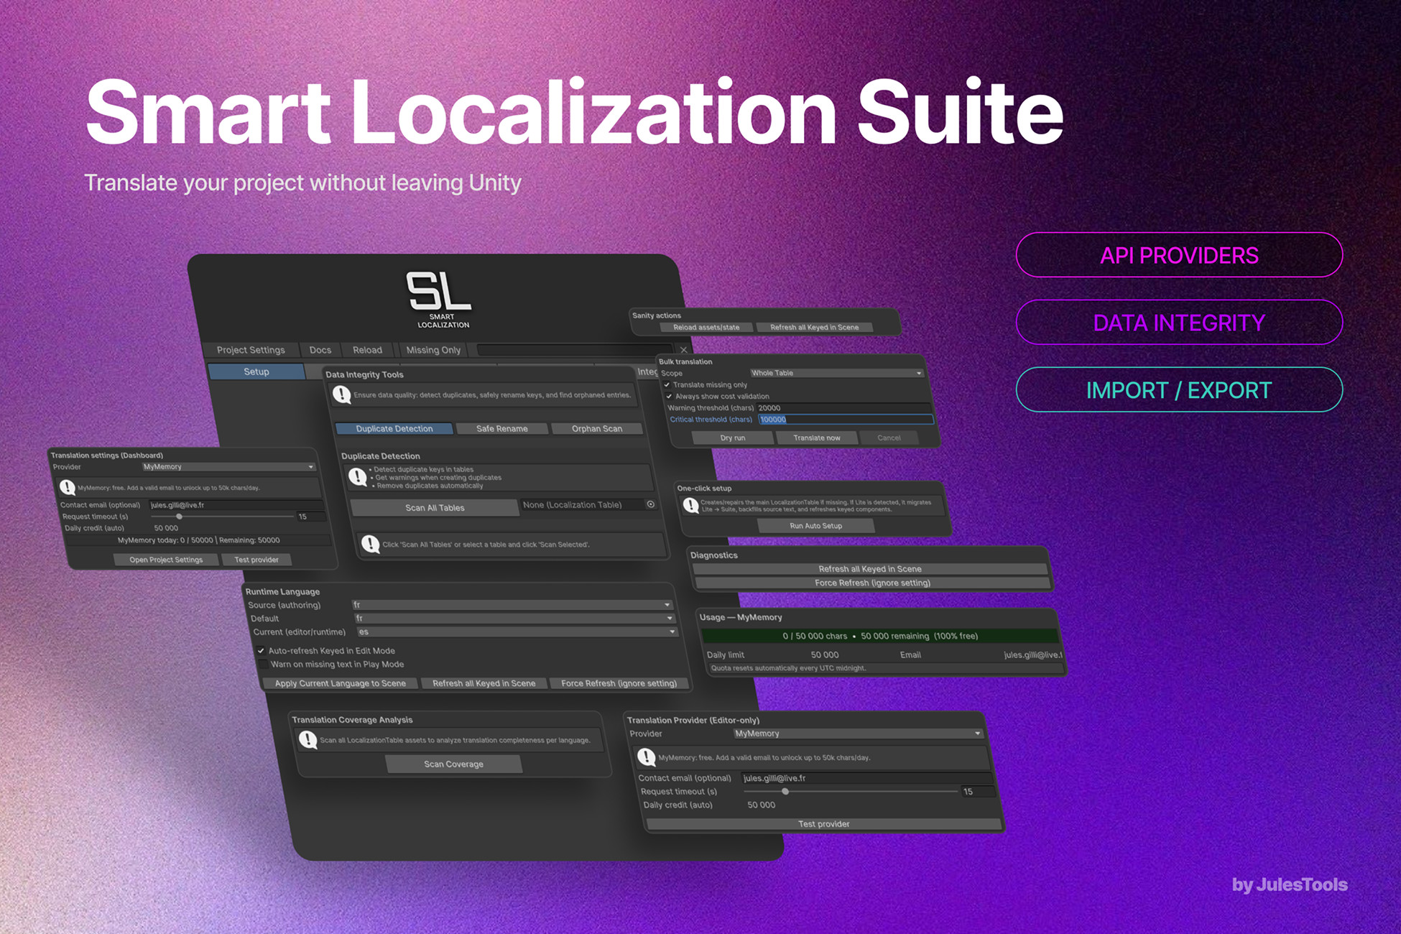Switch to the Setup tab
Viewport: 1401px width, 934px height.
click(x=256, y=371)
